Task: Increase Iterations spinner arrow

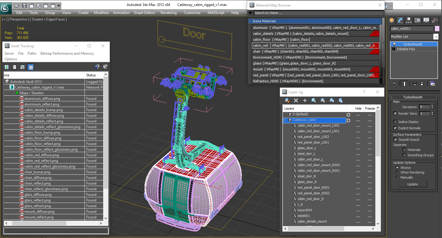Action: [x=432, y=106]
